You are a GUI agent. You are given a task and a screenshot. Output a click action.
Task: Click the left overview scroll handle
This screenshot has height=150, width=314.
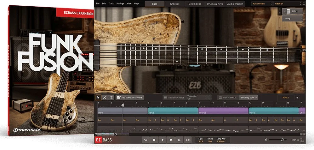96,134
